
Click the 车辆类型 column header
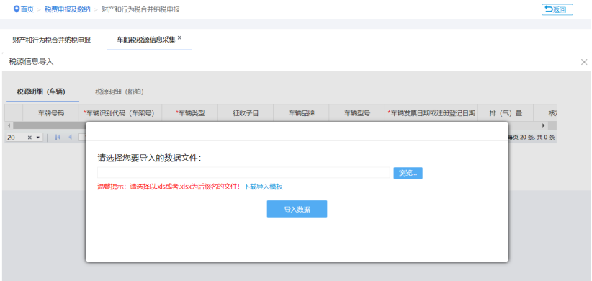point(189,113)
